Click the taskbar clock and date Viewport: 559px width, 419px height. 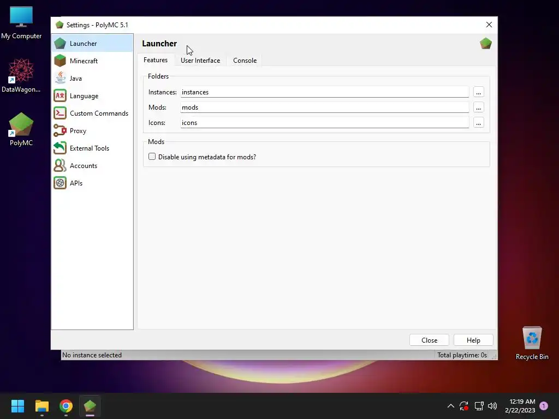click(x=520, y=406)
